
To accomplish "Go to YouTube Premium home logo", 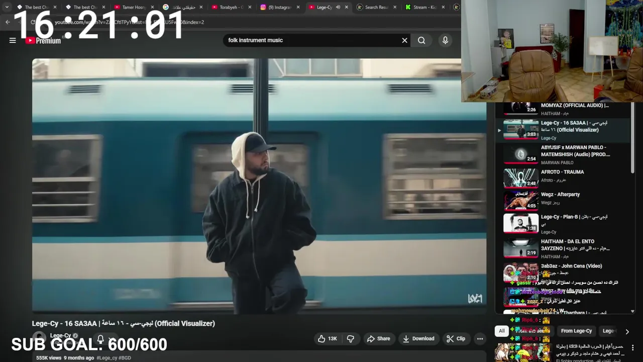I will tap(43, 41).
